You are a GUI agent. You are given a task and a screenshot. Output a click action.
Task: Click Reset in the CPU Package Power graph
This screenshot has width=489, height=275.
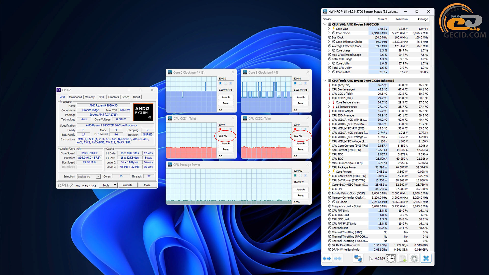(301, 196)
